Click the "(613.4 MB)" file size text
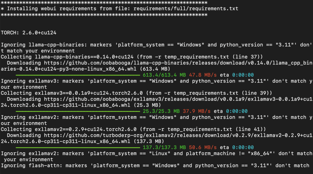Viewport: 313px width, 174px height. point(155,69)
